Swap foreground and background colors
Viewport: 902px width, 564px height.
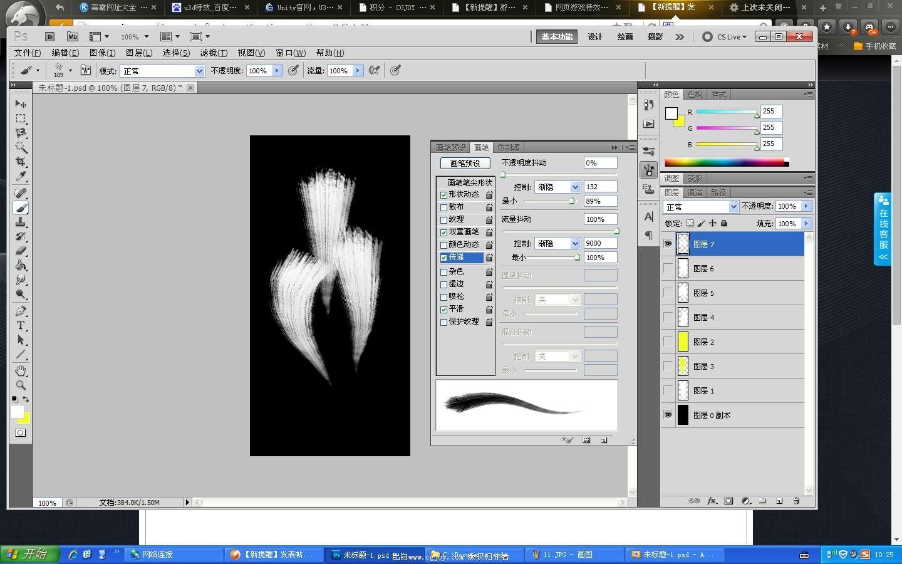[26, 399]
